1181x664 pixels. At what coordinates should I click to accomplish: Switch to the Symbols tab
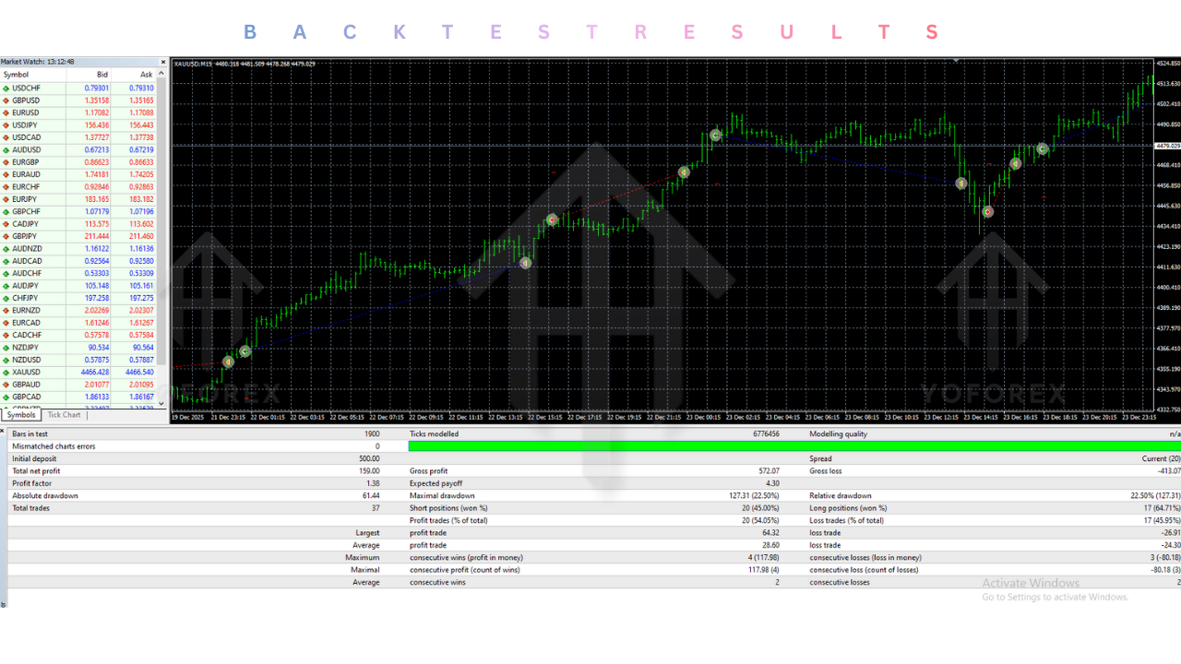click(20, 415)
